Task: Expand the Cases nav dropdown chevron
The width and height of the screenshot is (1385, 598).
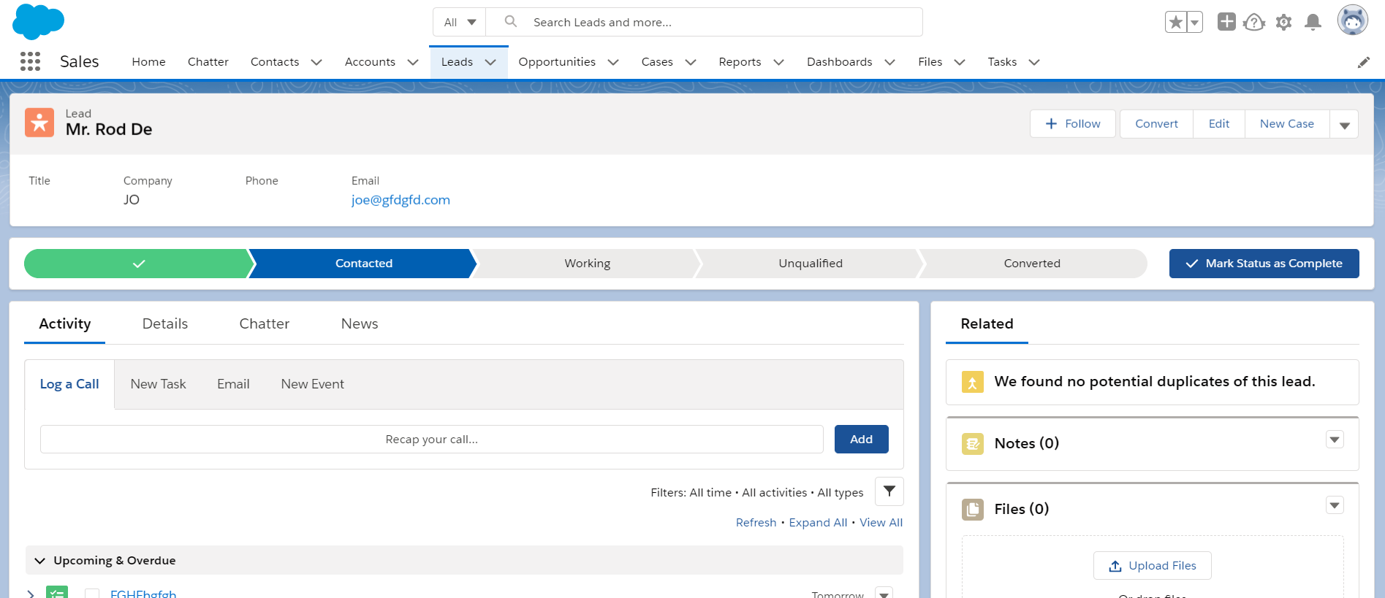Action: click(691, 63)
